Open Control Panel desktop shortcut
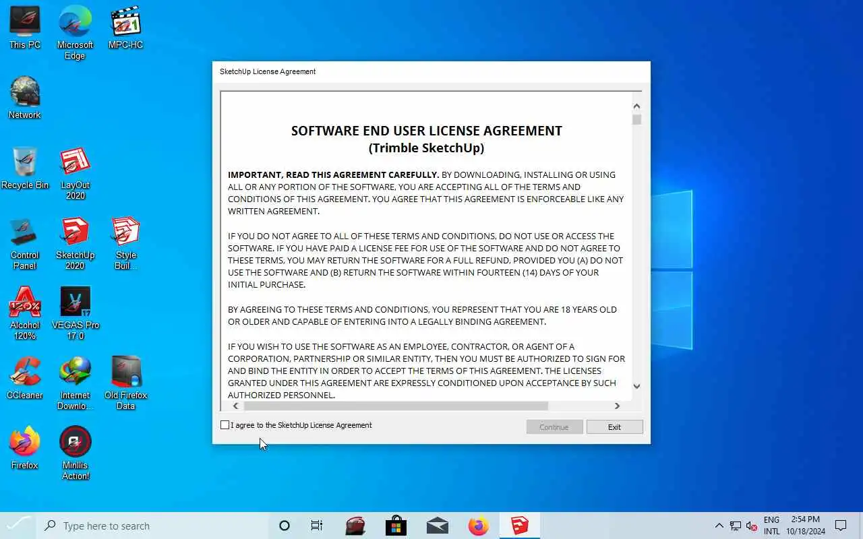Image resolution: width=863 pixels, height=539 pixels. point(25,243)
